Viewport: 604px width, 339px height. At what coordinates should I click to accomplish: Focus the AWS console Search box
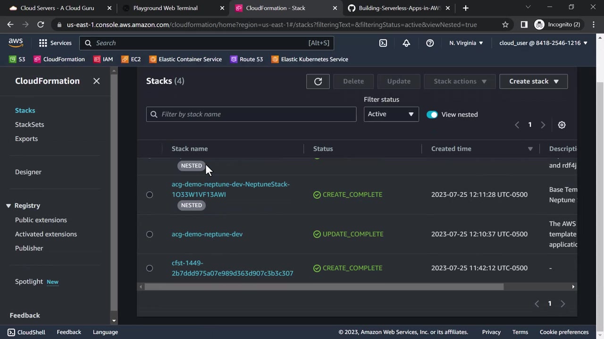click(x=207, y=43)
